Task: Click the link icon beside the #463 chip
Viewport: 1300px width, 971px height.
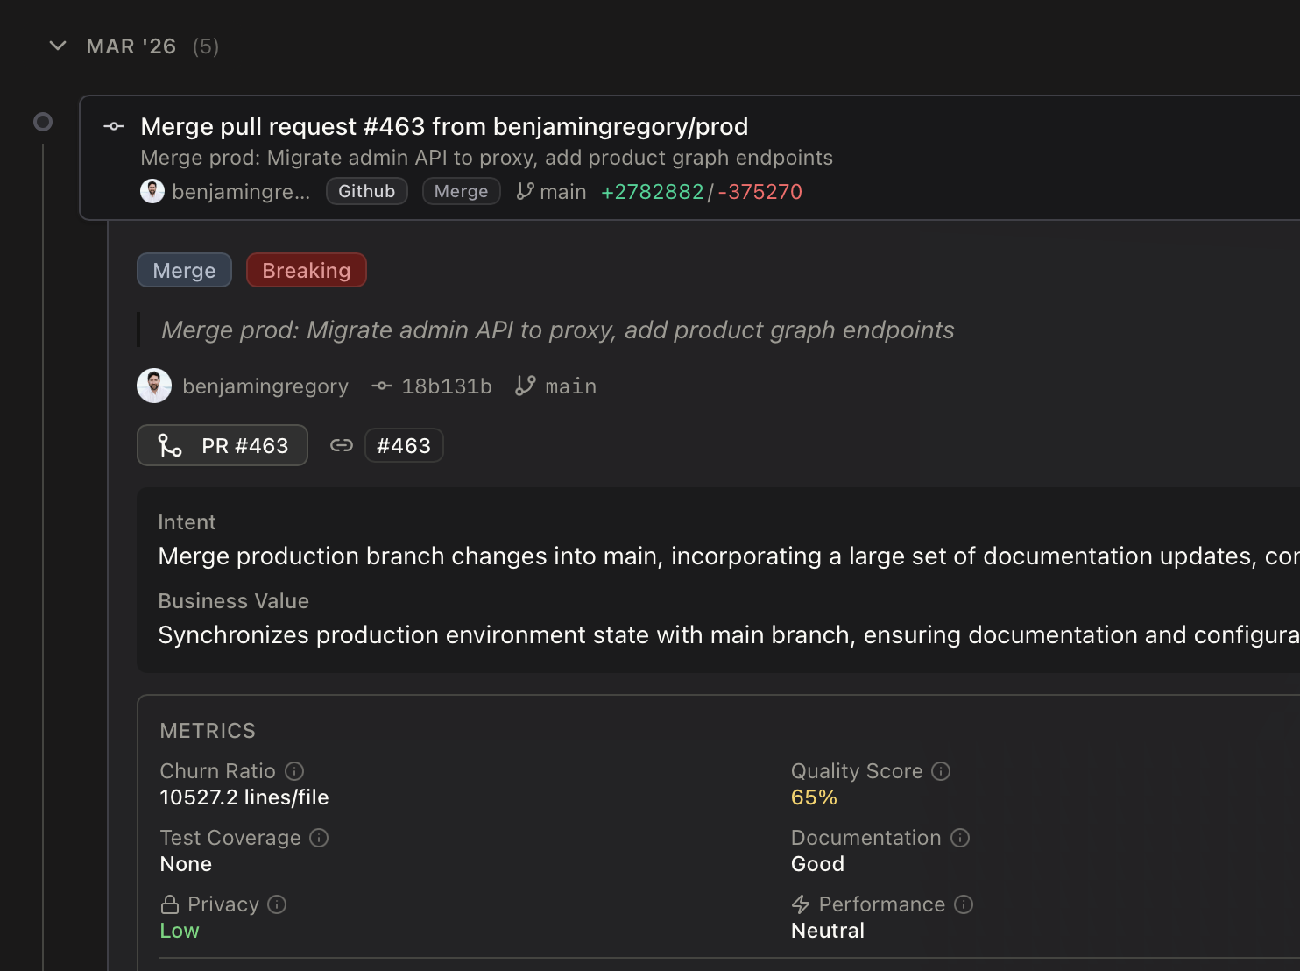Action: 342,445
